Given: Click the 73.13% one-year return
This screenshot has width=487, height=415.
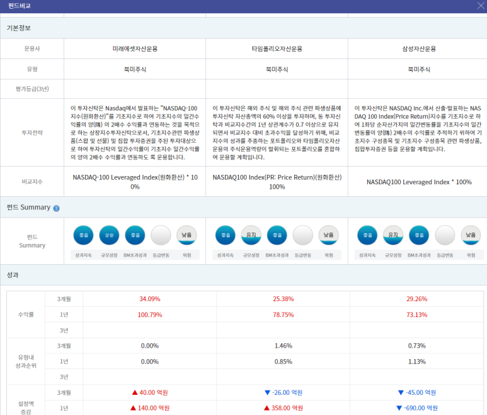Looking at the screenshot, I should [x=417, y=315].
